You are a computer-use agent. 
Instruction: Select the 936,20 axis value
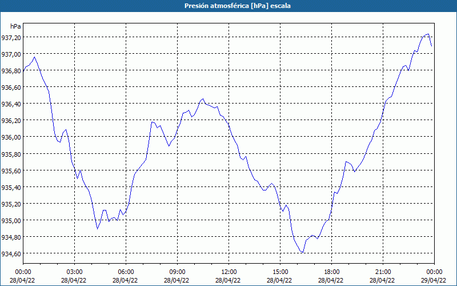point(11,121)
